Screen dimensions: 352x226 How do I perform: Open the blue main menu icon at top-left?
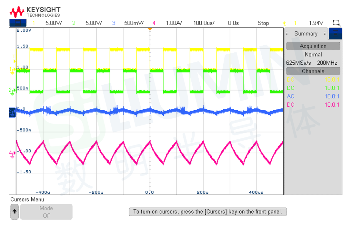(18, 23)
